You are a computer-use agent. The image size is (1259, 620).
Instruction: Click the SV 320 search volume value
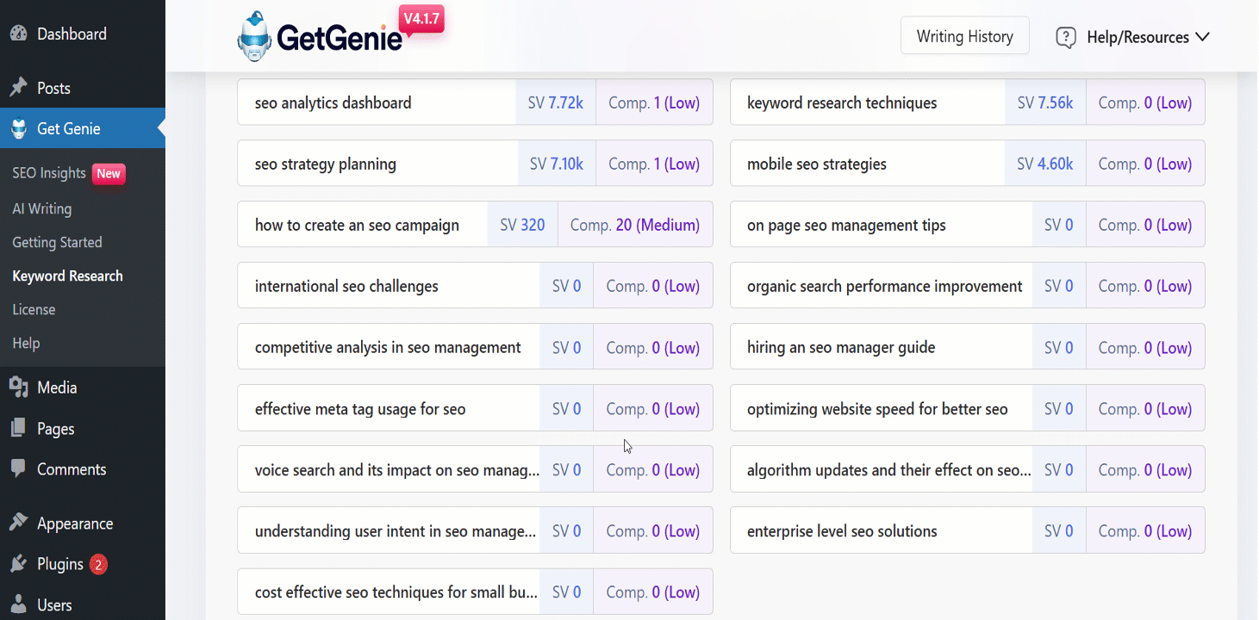click(x=522, y=225)
